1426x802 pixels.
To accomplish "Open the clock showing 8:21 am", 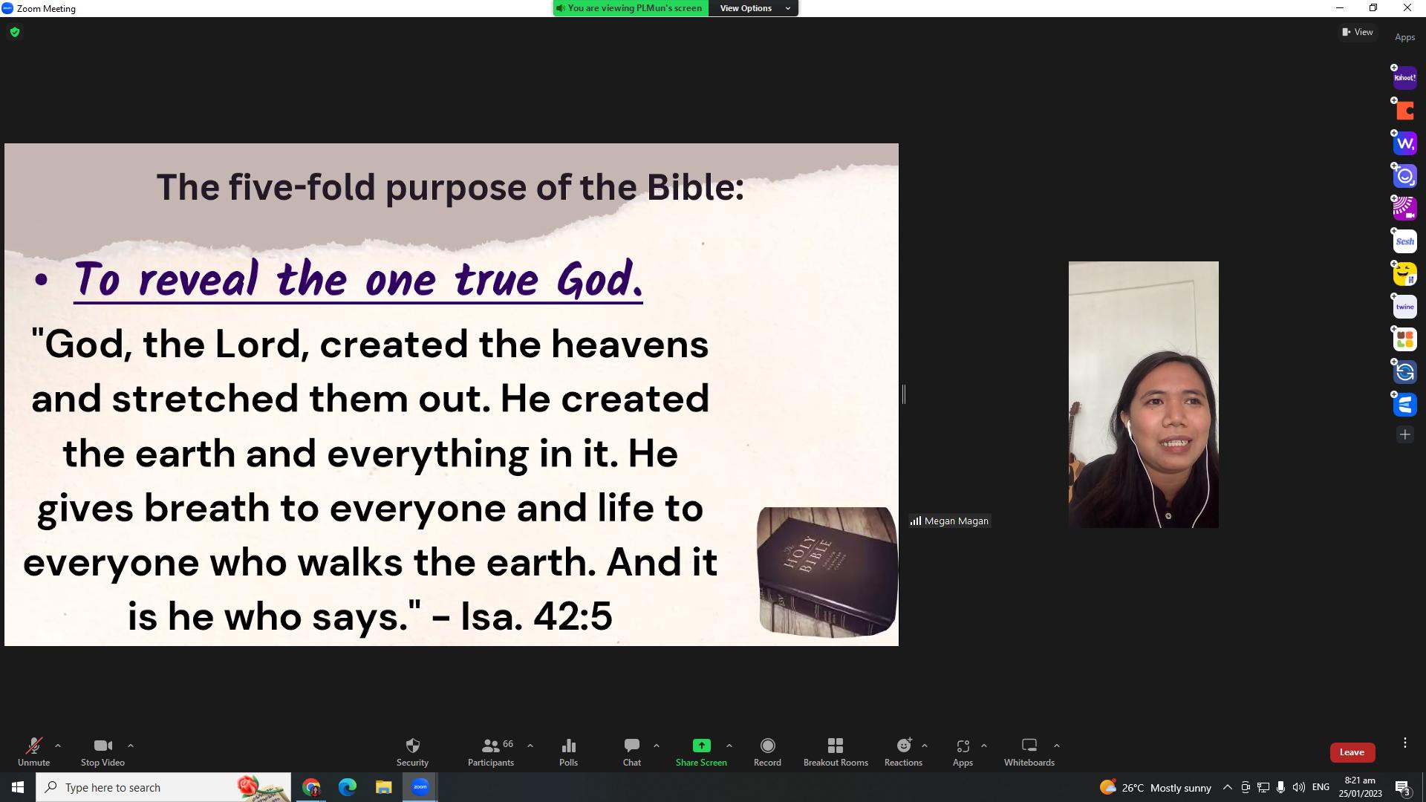I will tap(1360, 787).
